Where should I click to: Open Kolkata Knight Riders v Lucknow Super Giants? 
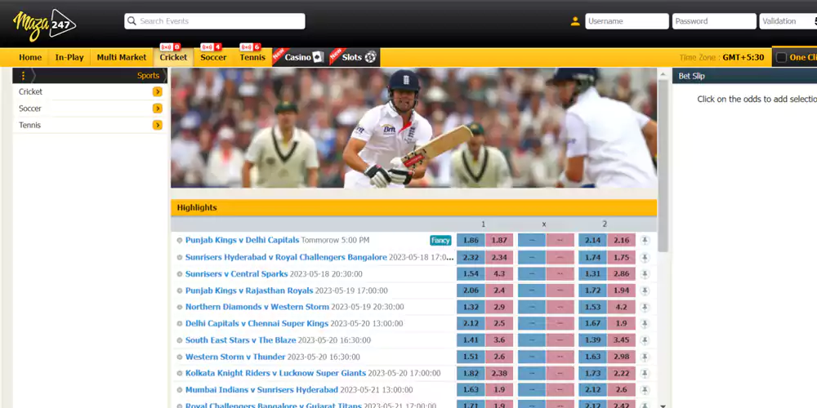(275, 373)
